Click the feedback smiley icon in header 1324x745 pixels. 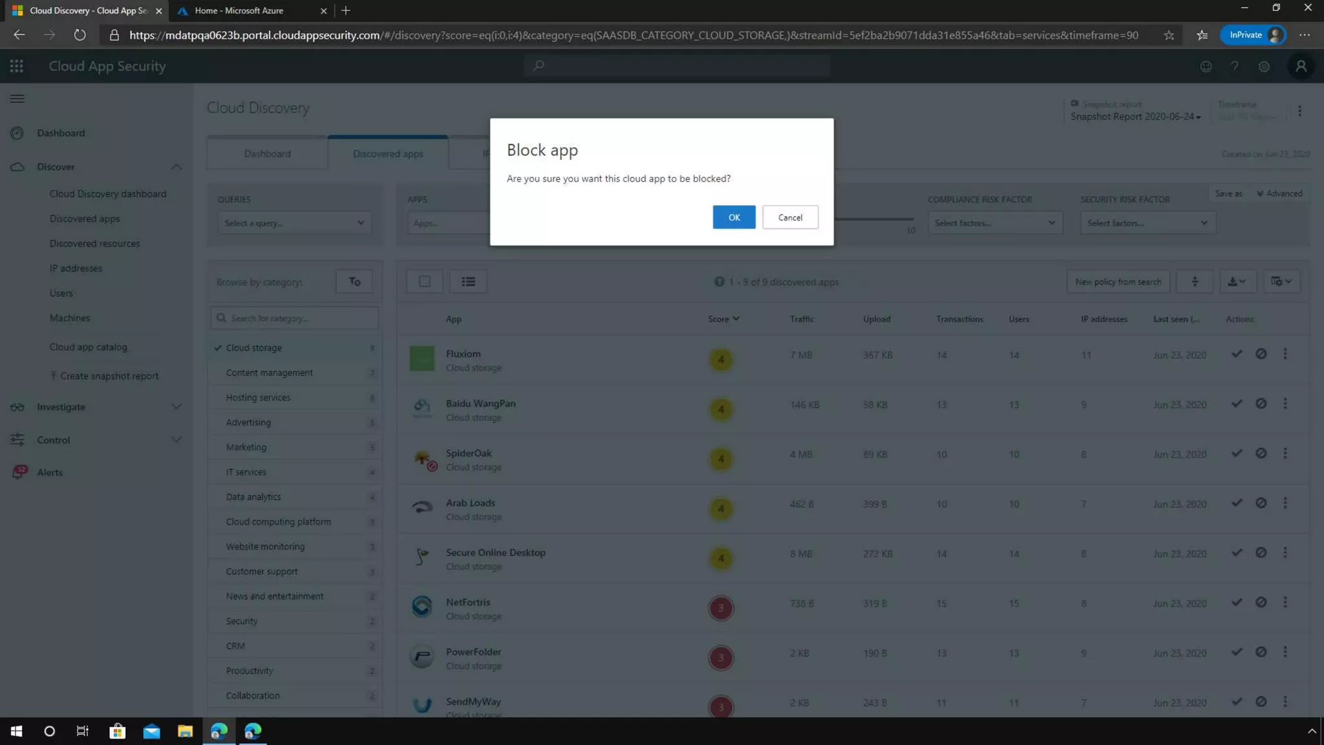(x=1206, y=66)
